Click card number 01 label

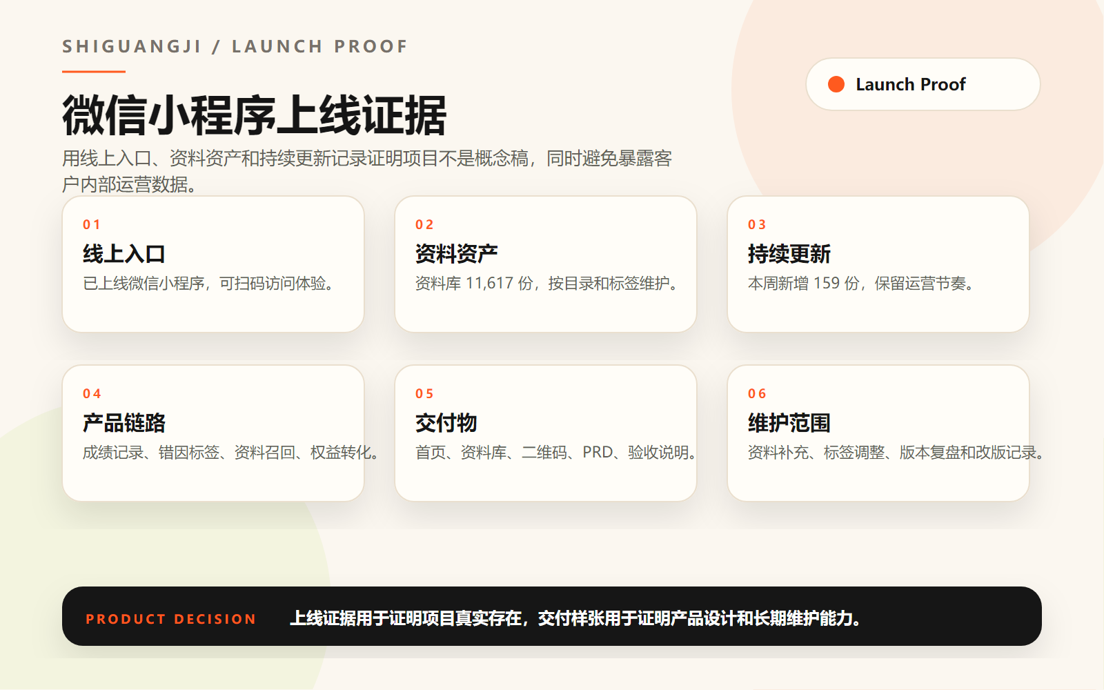[92, 224]
